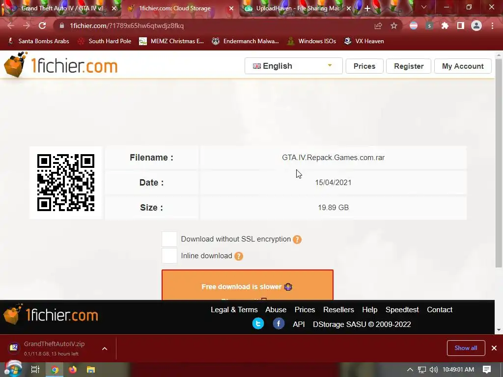Viewport: 503px width, 377px height.
Task: Switch to the UploadHaven tab
Action: click(x=297, y=8)
